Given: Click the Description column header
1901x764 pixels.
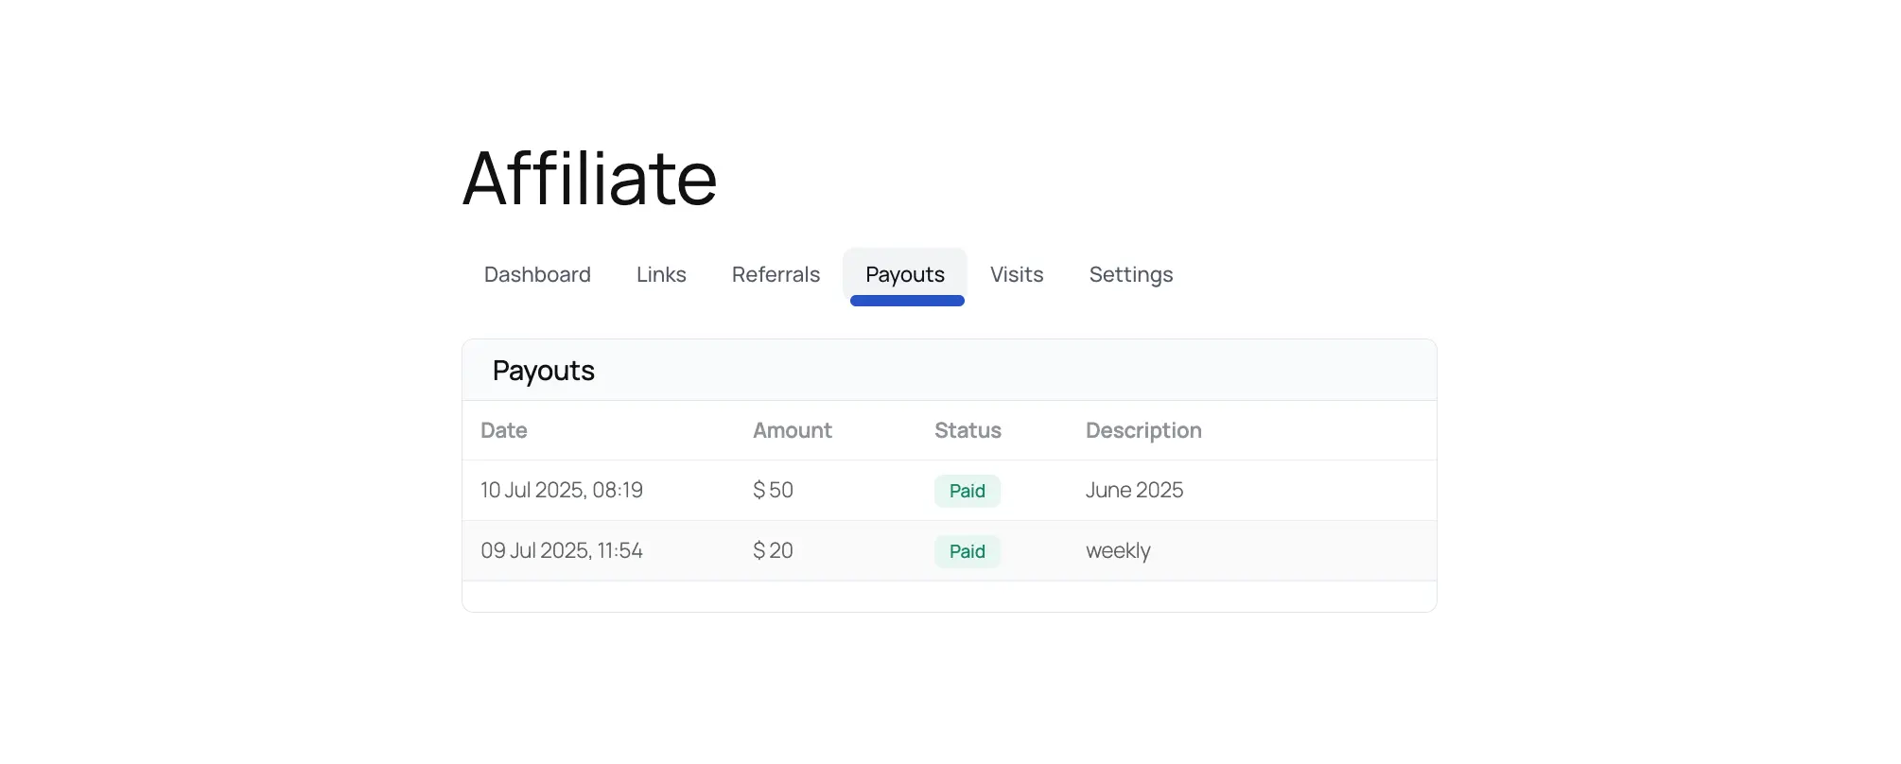Looking at the screenshot, I should (x=1142, y=430).
